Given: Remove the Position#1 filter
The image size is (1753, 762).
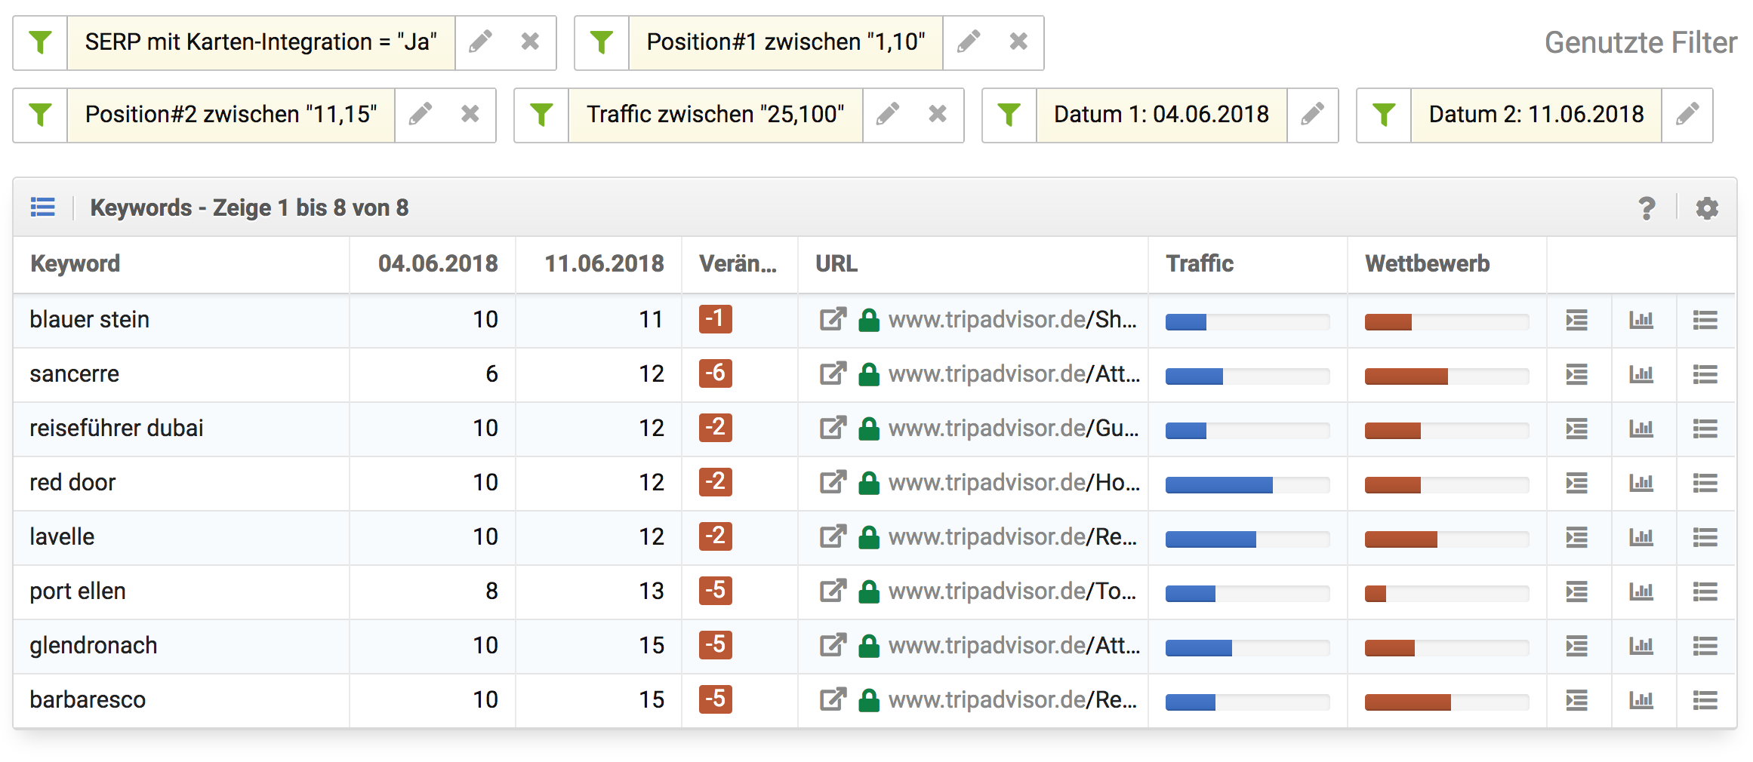Looking at the screenshot, I should click(x=1018, y=42).
